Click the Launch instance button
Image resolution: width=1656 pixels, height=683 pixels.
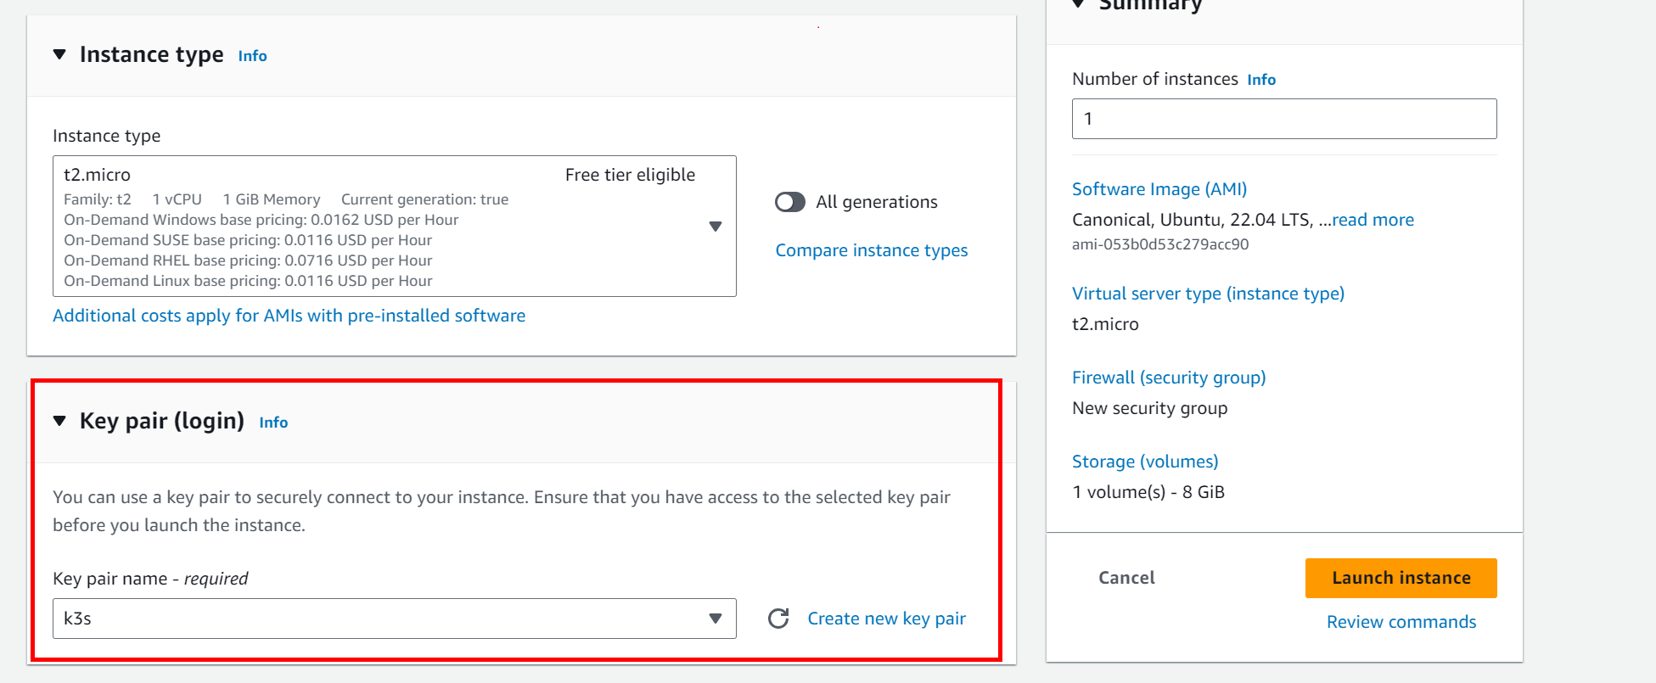click(1401, 578)
